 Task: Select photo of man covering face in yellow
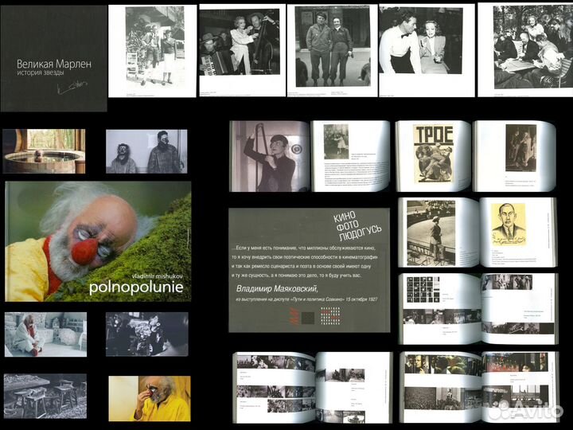(x=150, y=398)
